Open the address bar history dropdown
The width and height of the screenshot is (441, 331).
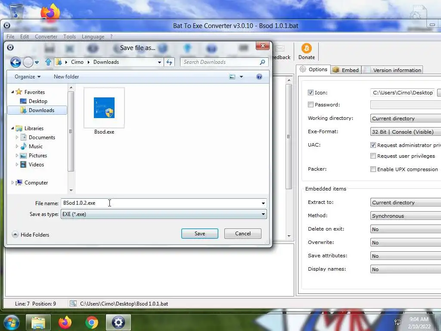pyautogui.click(x=159, y=62)
